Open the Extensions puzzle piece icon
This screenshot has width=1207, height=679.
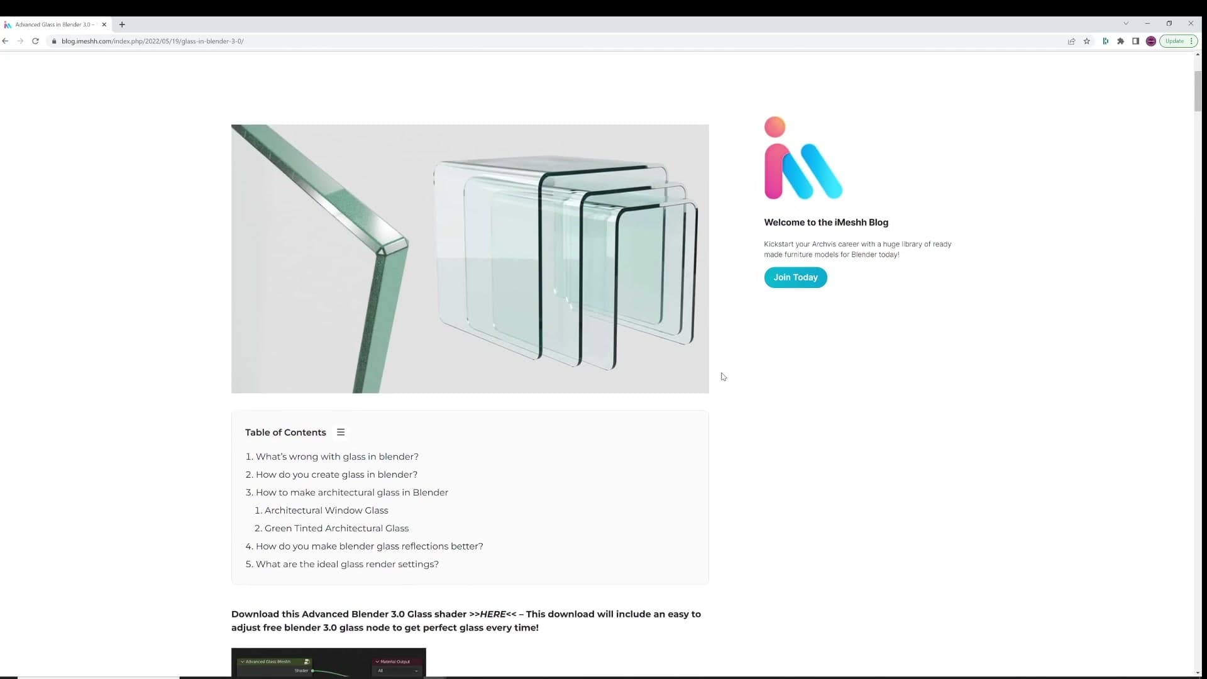[x=1120, y=41]
